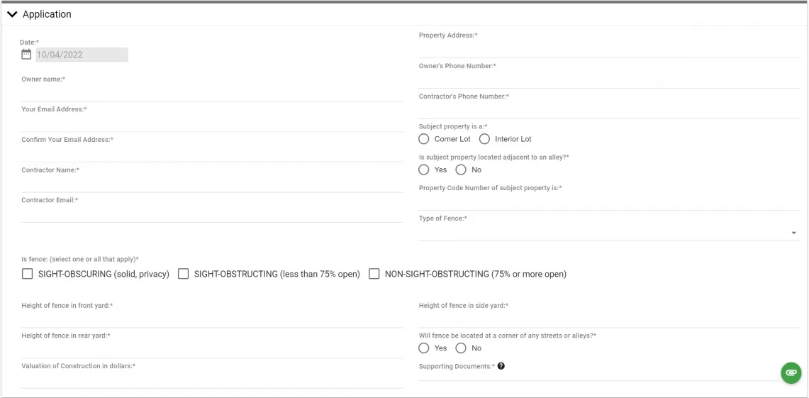Check the SIGHT-OBSCURING (solid, privacy) box
This screenshot has height=398, width=809.
coord(28,274)
